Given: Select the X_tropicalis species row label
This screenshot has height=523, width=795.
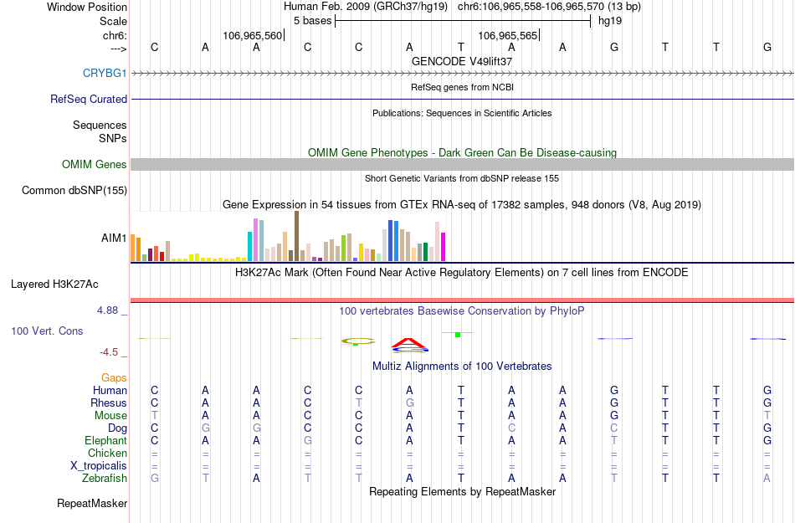Looking at the screenshot, I should (x=99, y=465).
